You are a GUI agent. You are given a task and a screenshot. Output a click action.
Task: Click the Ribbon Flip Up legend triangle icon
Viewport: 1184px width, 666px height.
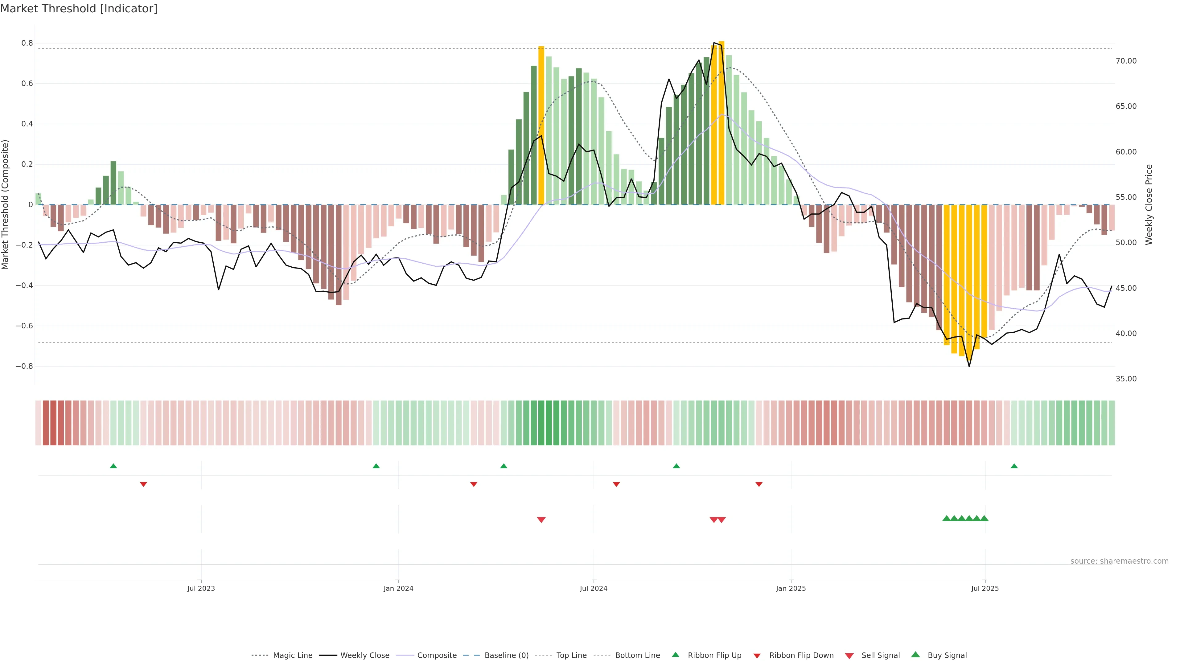(675, 655)
